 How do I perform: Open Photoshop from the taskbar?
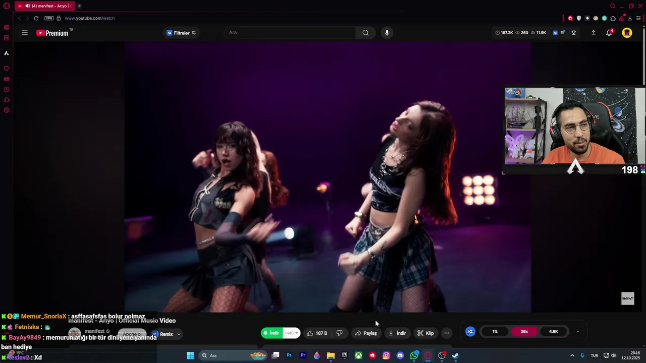289,355
